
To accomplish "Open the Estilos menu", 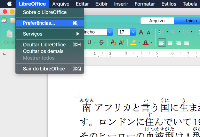I will (x=169, y=4).
